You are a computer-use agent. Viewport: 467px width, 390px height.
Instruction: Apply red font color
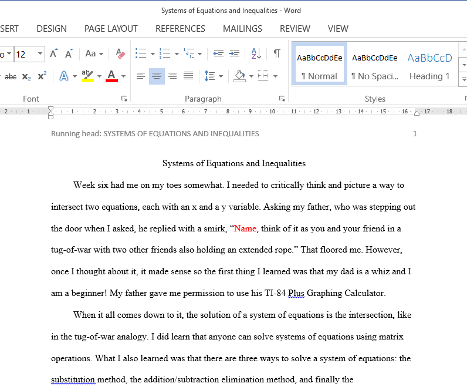[x=111, y=76]
